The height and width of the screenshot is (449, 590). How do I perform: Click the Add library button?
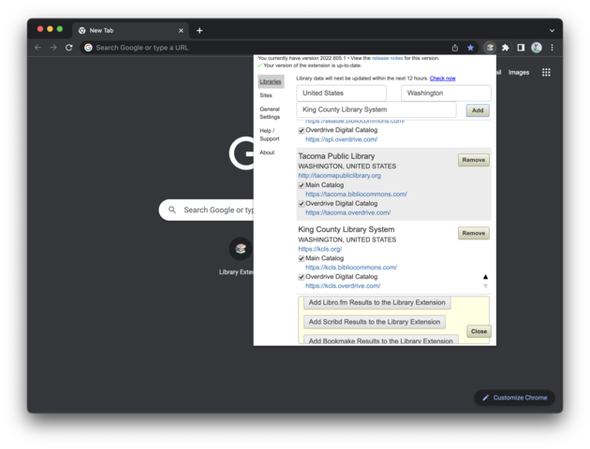tap(478, 110)
